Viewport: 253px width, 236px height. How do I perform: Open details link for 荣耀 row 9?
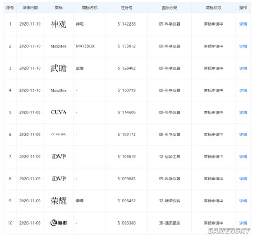[243, 201]
